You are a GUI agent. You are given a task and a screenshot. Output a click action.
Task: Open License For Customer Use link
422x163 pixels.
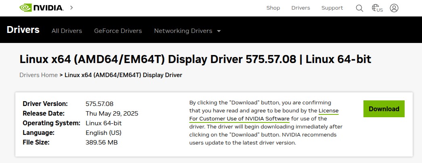(264, 114)
